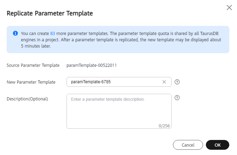Open help tooltip for New Parameter Template
237x155 pixels.
(177, 82)
